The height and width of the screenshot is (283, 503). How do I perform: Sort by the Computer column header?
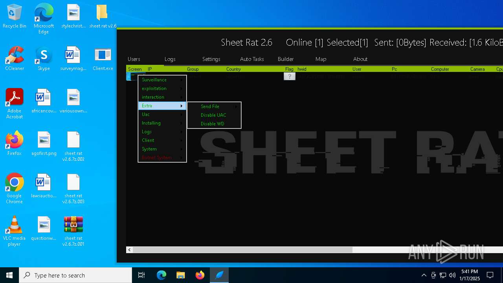pos(449,69)
